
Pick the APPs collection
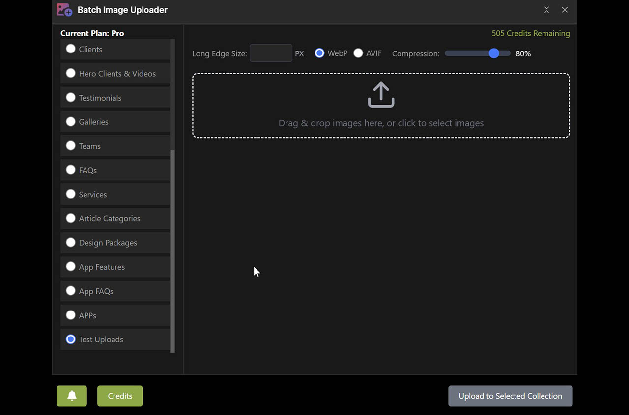pyautogui.click(x=115, y=315)
